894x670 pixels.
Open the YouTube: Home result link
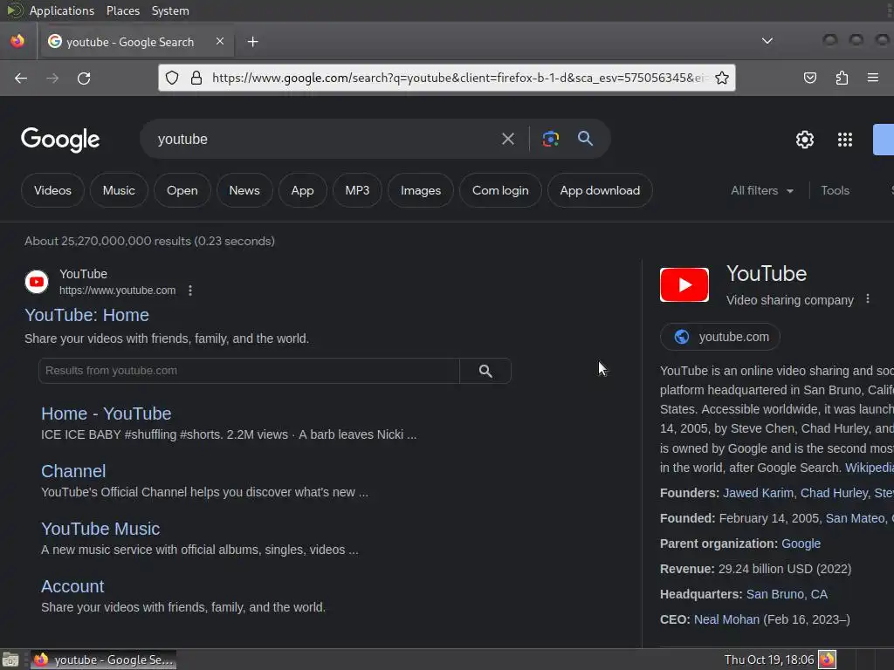click(x=86, y=315)
